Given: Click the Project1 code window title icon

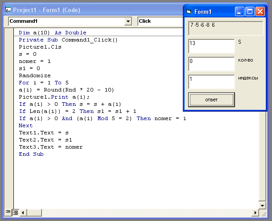Looking at the screenshot, I should click(8, 10).
